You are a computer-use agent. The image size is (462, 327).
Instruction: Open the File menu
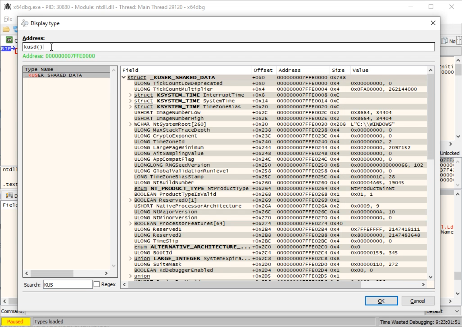coord(8,19)
